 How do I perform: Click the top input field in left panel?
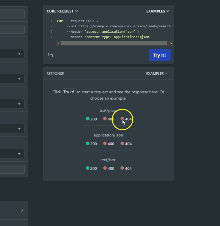[x=12, y=14]
